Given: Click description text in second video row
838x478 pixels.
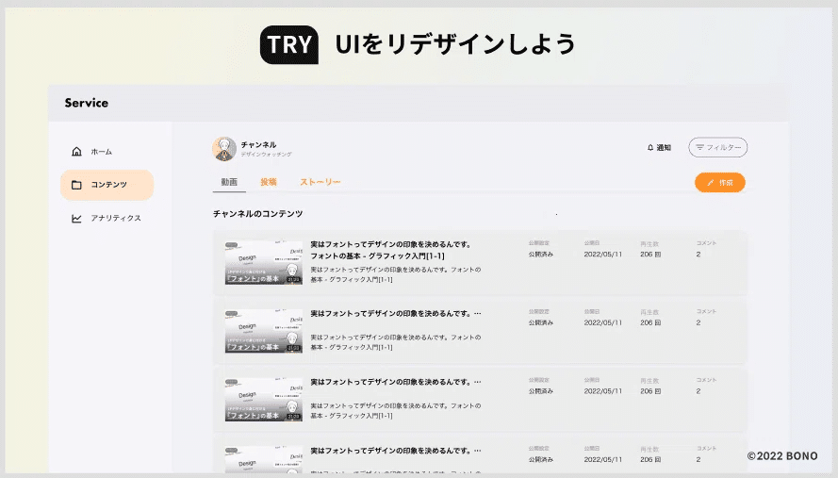Looking at the screenshot, I should click(396, 342).
